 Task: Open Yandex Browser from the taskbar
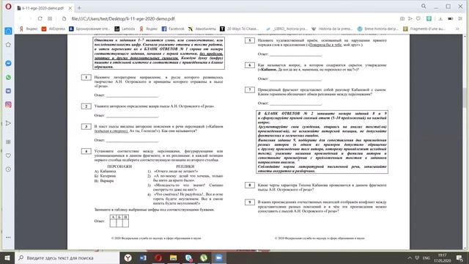pos(128,257)
